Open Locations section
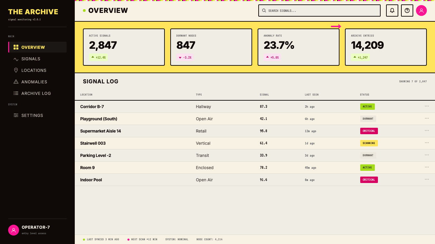 37,70
